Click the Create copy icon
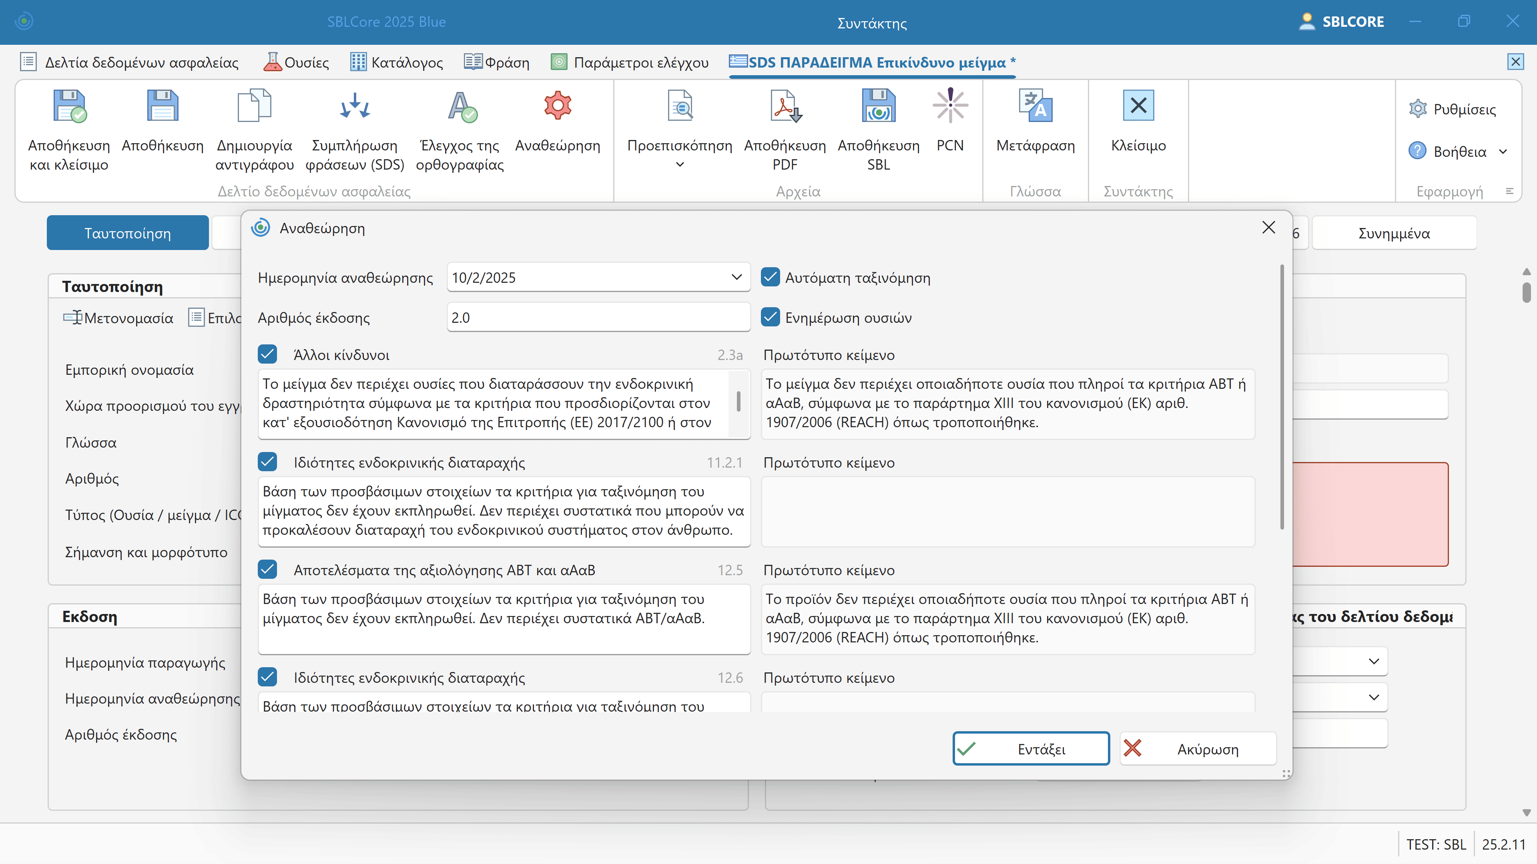Viewport: 1537px width, 864px height. point(254,106)
